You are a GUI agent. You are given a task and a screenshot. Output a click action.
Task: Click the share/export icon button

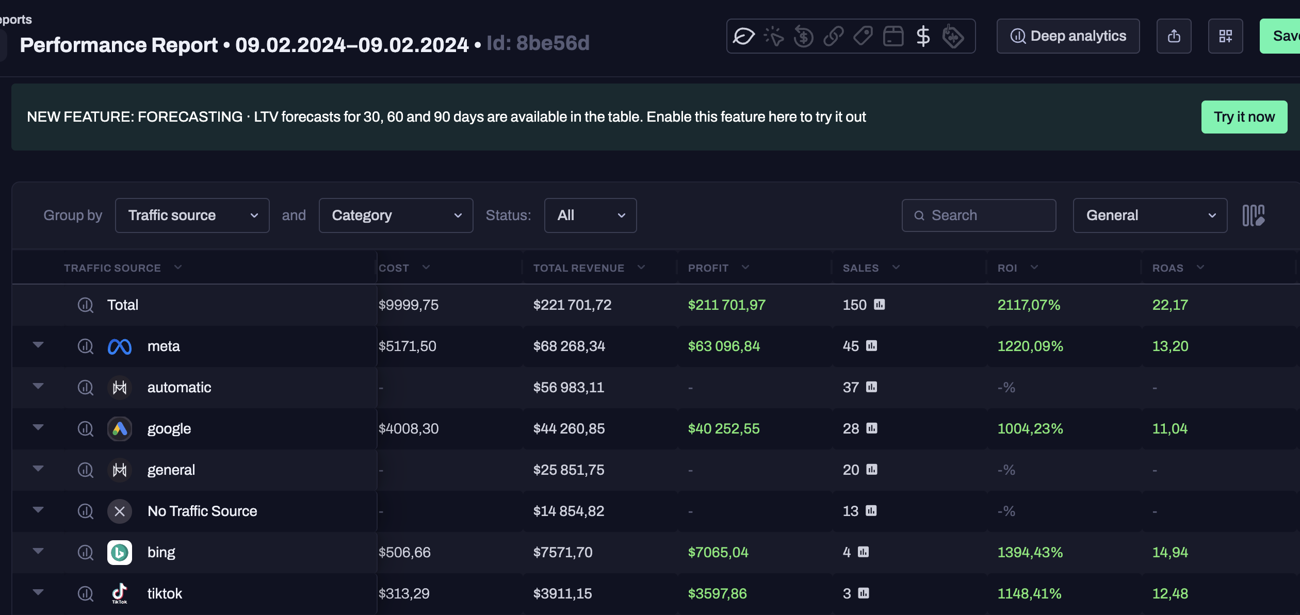tap(1174, 36)
